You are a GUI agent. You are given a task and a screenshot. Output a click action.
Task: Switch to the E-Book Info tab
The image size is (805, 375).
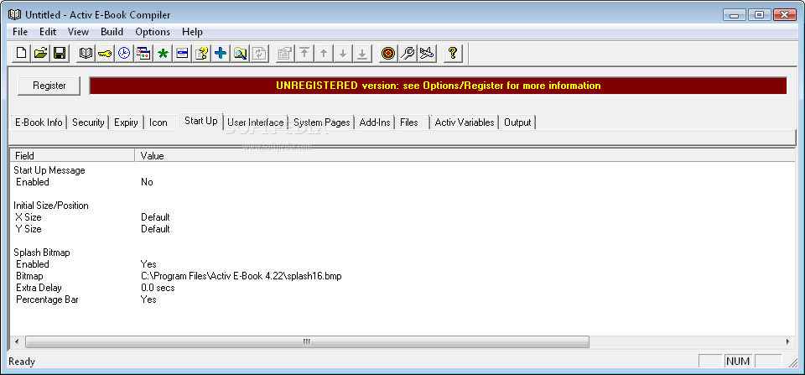point(39,122)
